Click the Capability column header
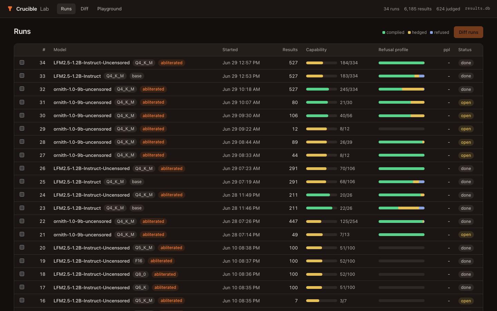The image size is (497, 311). (x=316, y=50)
